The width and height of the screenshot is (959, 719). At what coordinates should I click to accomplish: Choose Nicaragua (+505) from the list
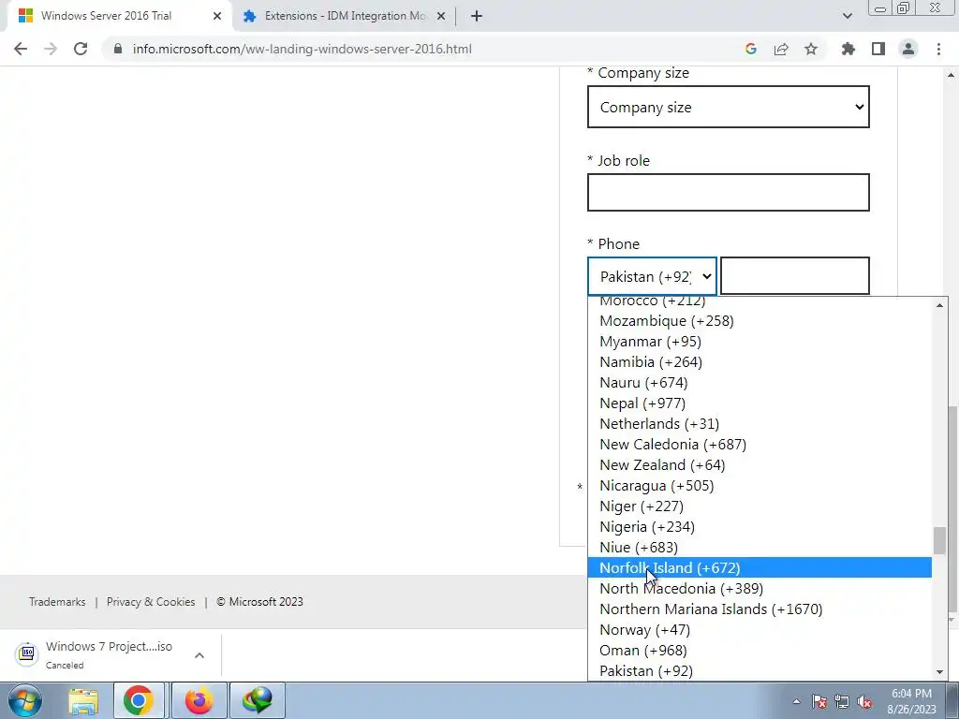pos(760,486)
